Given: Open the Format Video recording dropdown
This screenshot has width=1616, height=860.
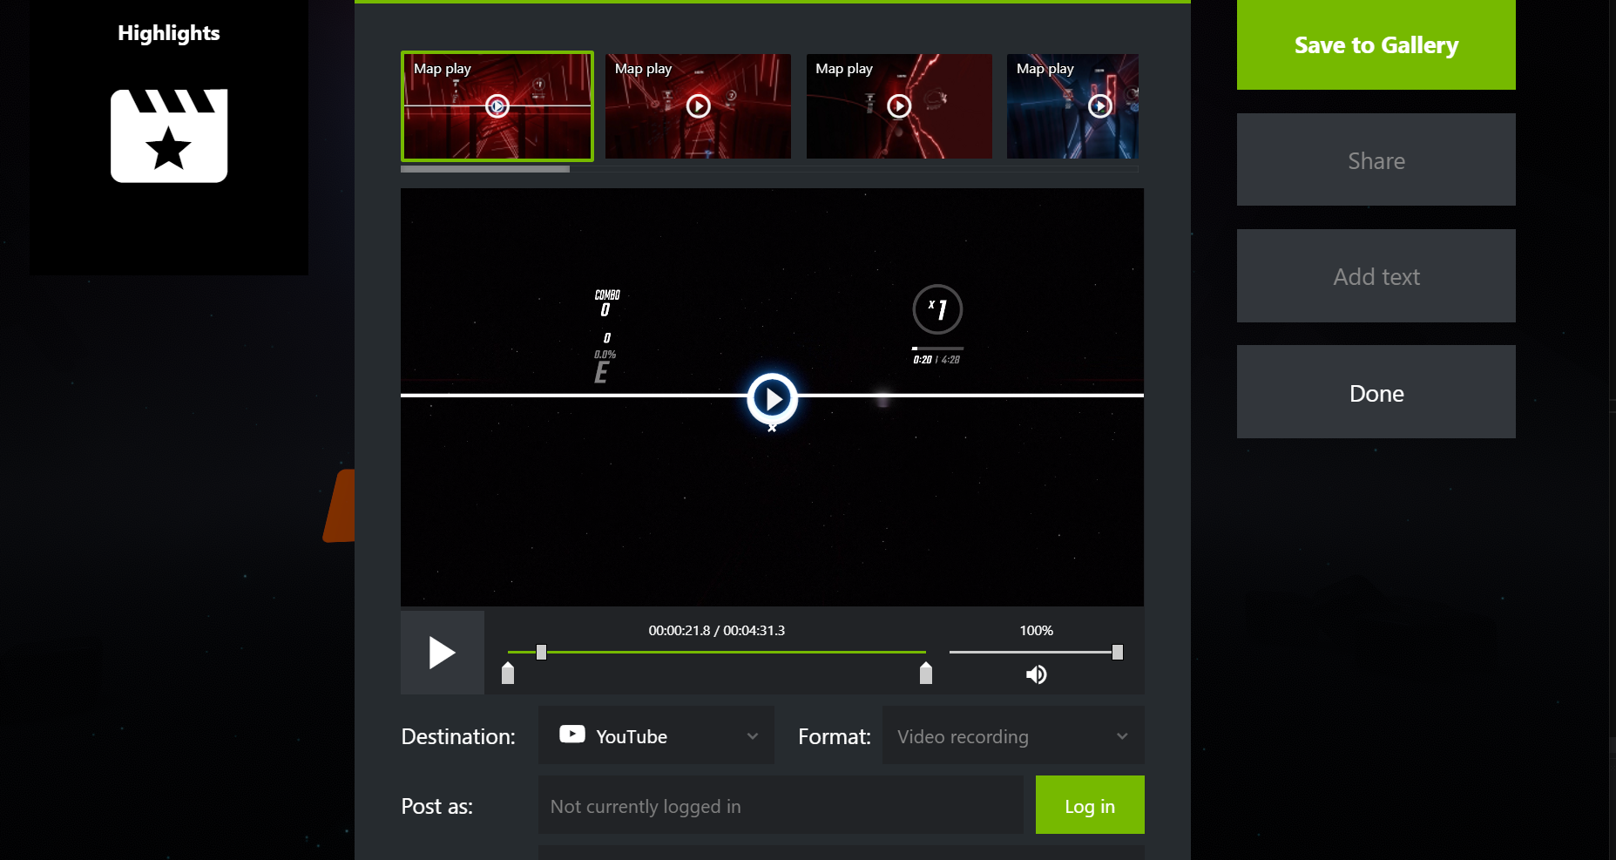Looking at the screenshot, I should (1013, 735).
